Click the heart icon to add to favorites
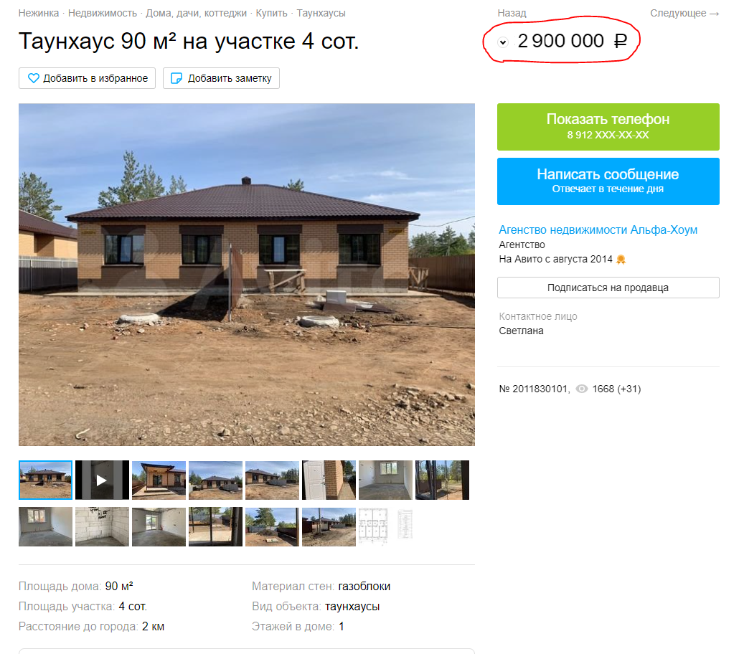 point(34,78)
